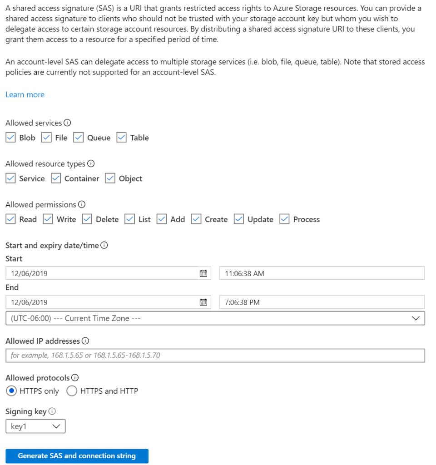Open the End date calendar picker
Screen dimensions: 436x465
(x=203, y=302)
